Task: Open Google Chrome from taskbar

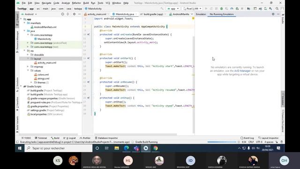Action: tap(155, 148)
